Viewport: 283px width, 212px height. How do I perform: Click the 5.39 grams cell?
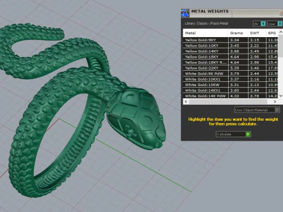[x=238, y=68]
